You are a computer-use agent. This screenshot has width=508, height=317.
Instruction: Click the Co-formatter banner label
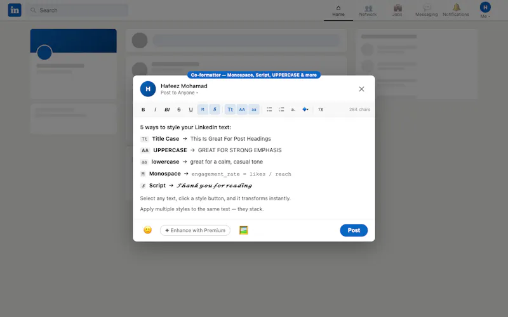pos(254,75)
